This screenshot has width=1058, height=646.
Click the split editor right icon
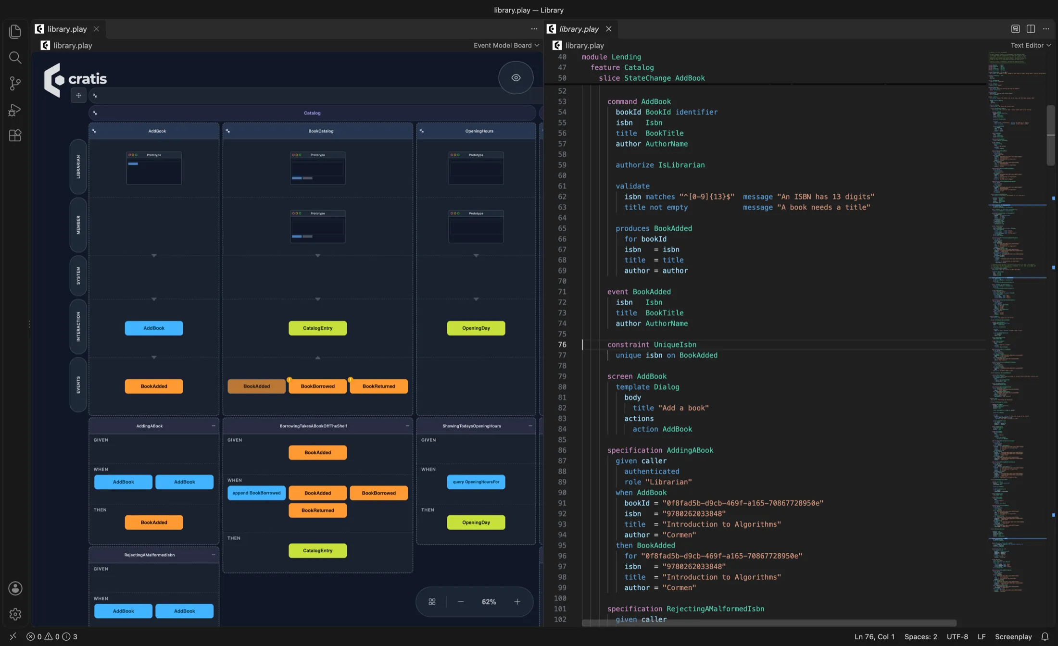[x=1031, y=29]
